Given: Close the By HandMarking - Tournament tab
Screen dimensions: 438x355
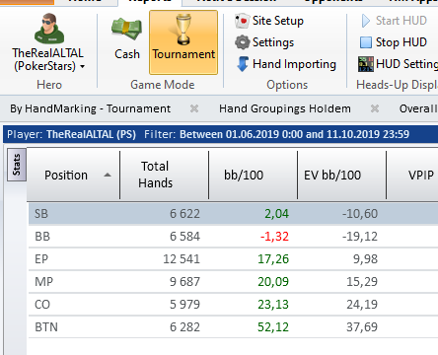Looking at the screenshot, I should tap(194, 108).
